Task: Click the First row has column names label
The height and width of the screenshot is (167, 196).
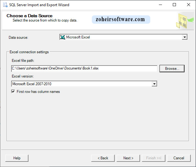Action: click(x=38, y=92)
